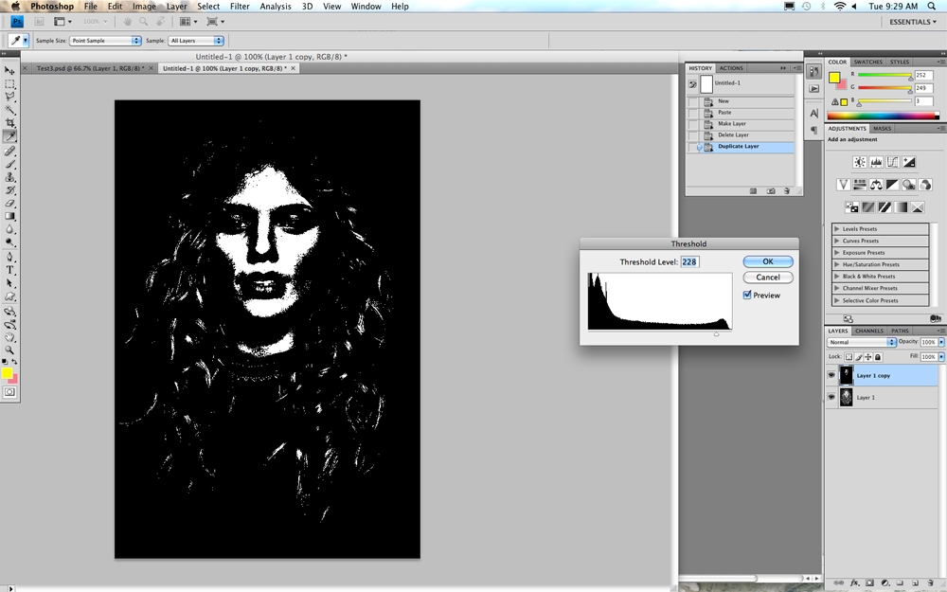Open Spotlight search in the menu bar
The image size is (947, 592).
pos(931,6)
